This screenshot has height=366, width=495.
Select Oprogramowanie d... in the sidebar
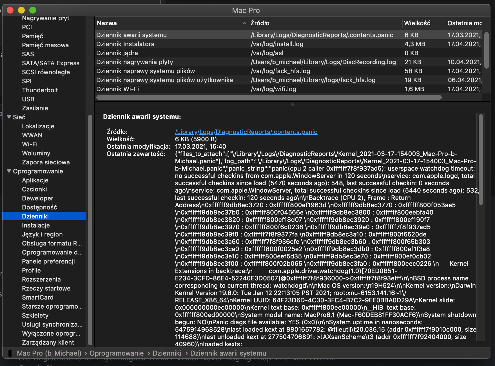click(x=52, y=252)
